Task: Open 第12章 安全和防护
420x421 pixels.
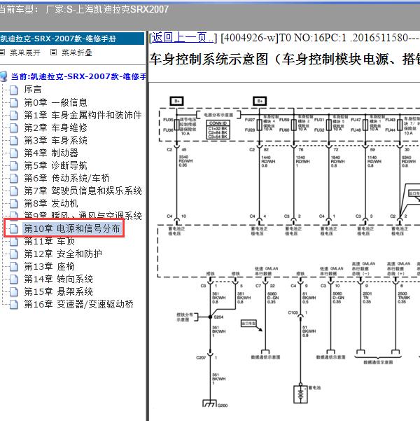Action: click(63, 254)
